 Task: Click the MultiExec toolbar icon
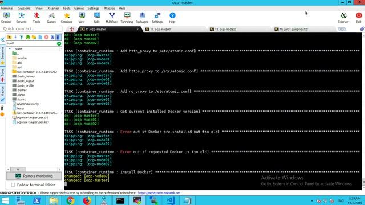point(112,18)
